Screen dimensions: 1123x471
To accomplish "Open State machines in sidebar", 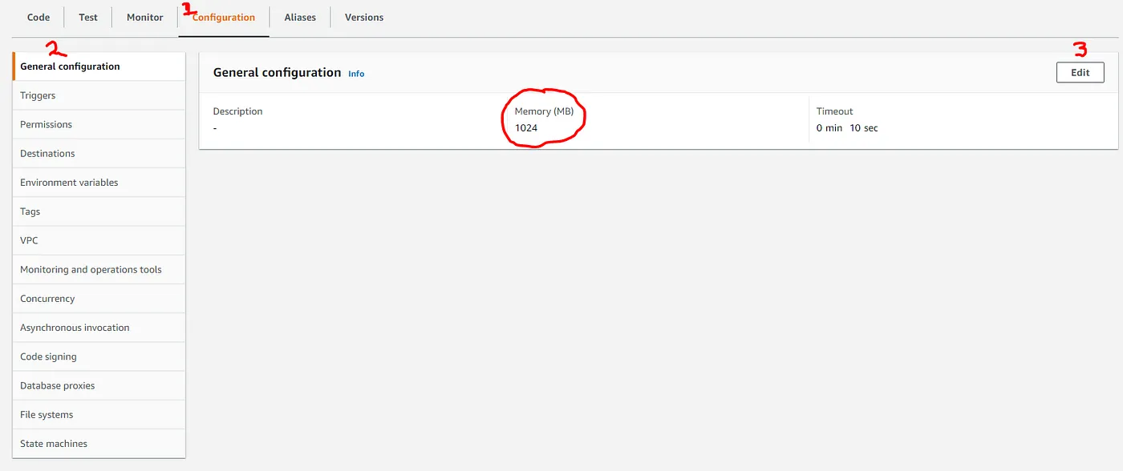I will (54, 444).
